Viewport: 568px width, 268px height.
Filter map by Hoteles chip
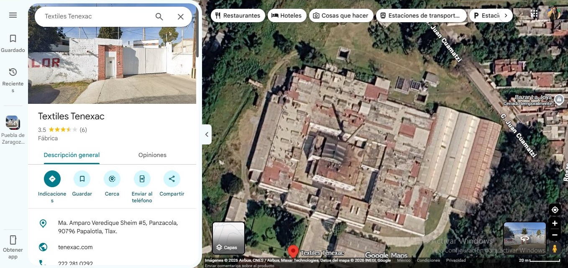point(287,15)
